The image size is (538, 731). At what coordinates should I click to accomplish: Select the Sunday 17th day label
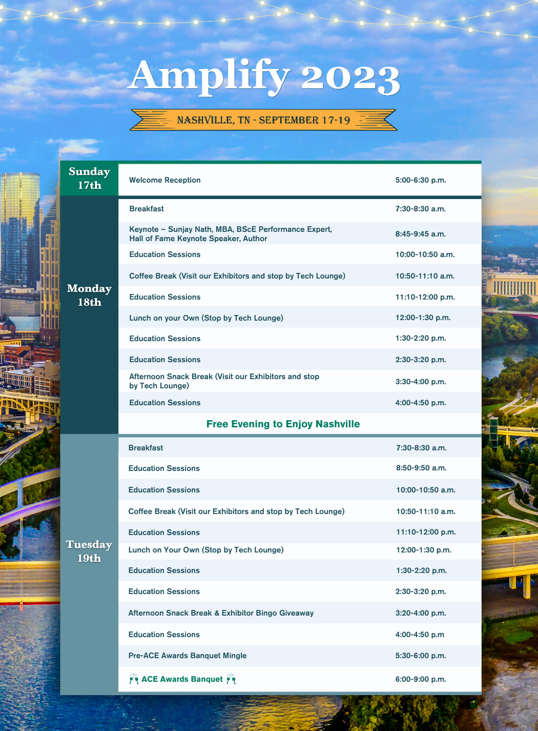pyautogui.click(x=89, y=179)
